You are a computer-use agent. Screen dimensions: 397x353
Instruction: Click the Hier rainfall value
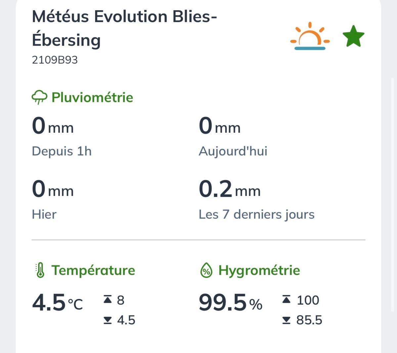tap(53, 189)
